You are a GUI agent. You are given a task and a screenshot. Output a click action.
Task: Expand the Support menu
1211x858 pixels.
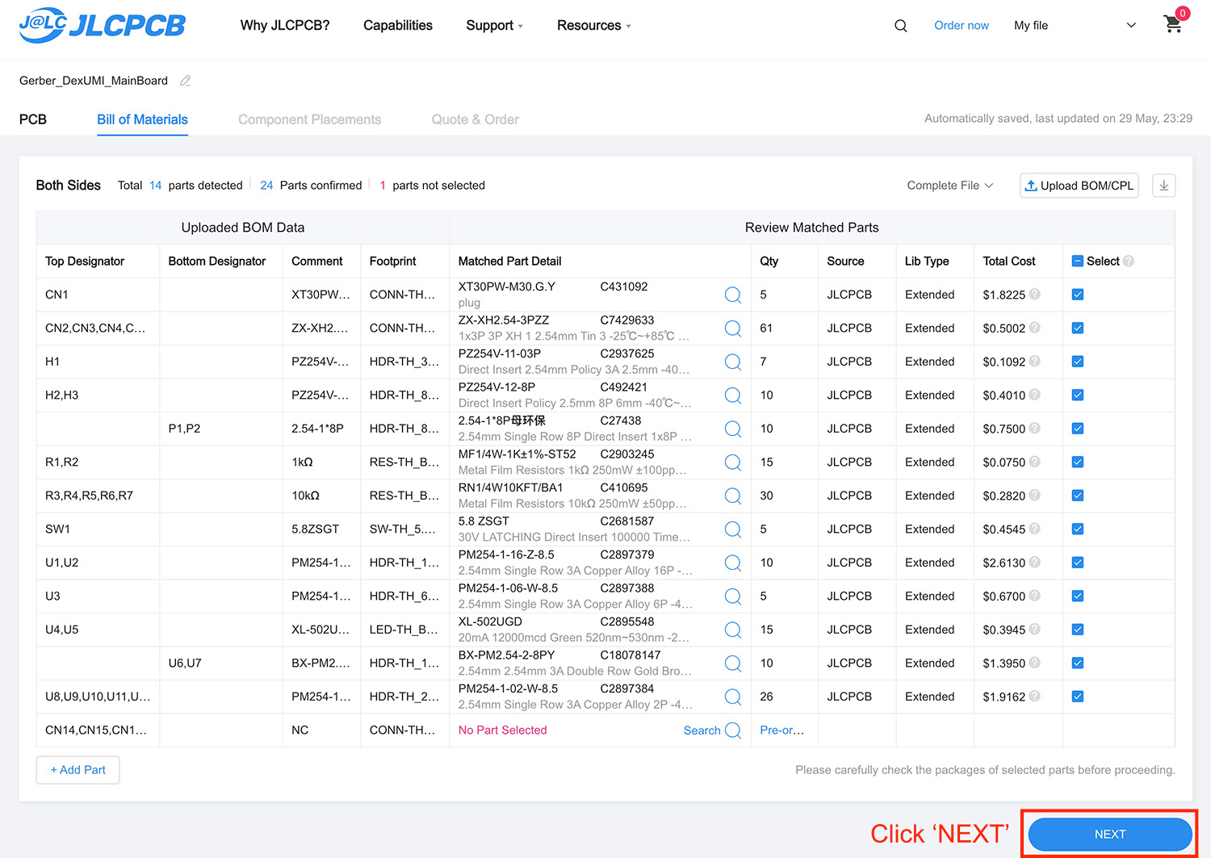coord(494,26)
